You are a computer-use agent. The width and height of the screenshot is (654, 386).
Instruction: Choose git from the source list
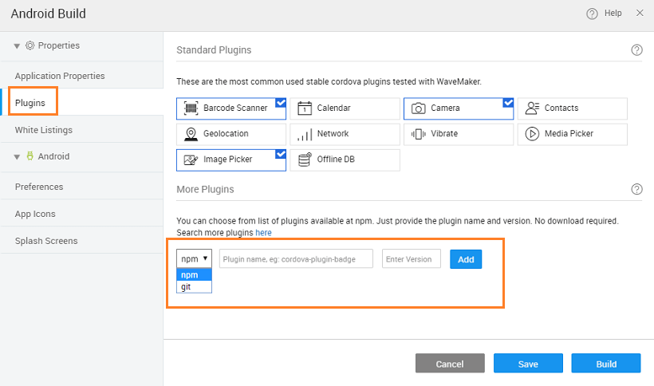[187, 286]
